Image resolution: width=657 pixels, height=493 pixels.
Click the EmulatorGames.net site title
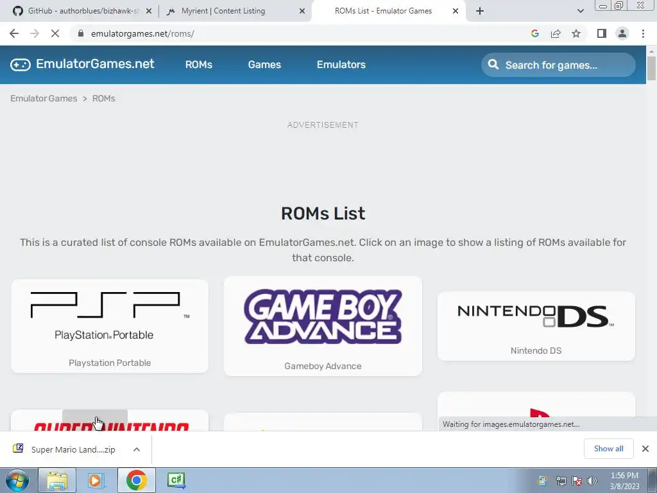pos(95,64)
